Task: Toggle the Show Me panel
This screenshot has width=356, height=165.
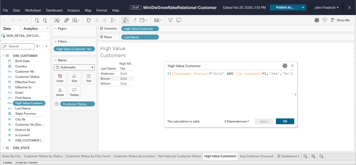Action: click(340, 20)
